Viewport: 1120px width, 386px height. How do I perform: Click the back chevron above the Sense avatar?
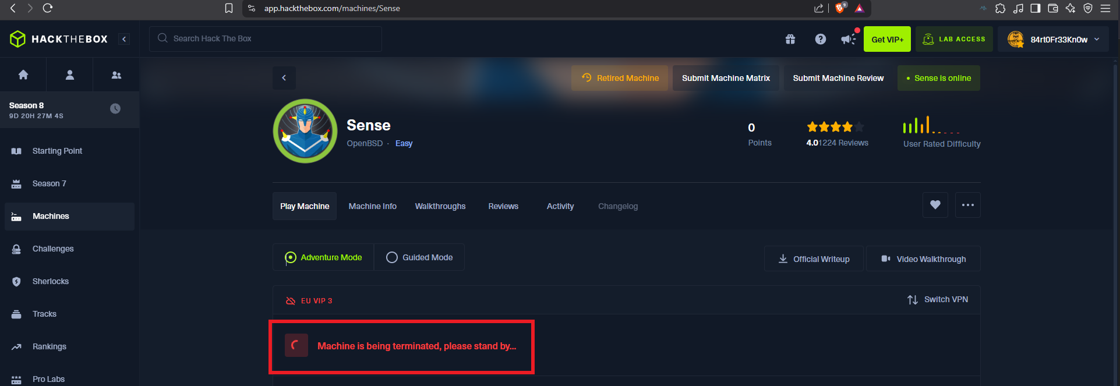click(284, 78)
